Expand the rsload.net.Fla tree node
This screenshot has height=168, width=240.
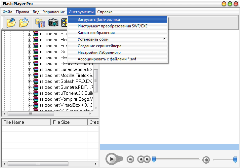(29, 40)
